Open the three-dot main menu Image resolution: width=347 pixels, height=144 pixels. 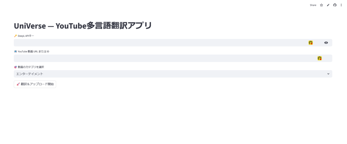[x=341, y=5]
